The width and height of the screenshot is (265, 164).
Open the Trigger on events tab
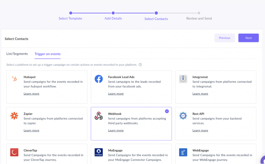(x=48, y=54)
